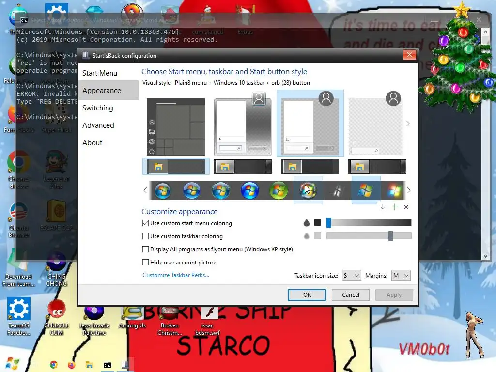Select the CHUZZLE desktop icon
Viewport: 496px width, 372px height.
coord(56,317)
